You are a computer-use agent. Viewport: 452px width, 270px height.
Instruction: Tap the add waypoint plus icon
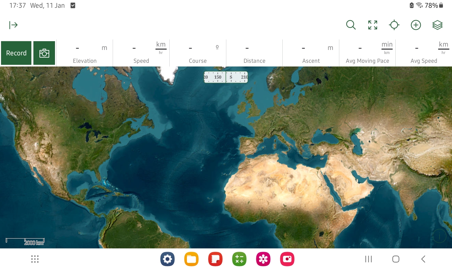pos(416,25)
